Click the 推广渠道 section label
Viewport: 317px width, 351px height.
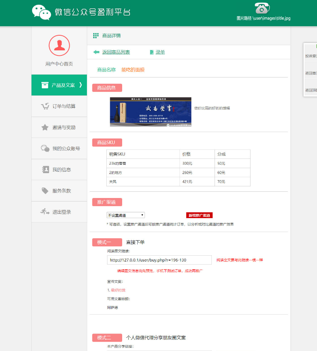coord(107,202)
